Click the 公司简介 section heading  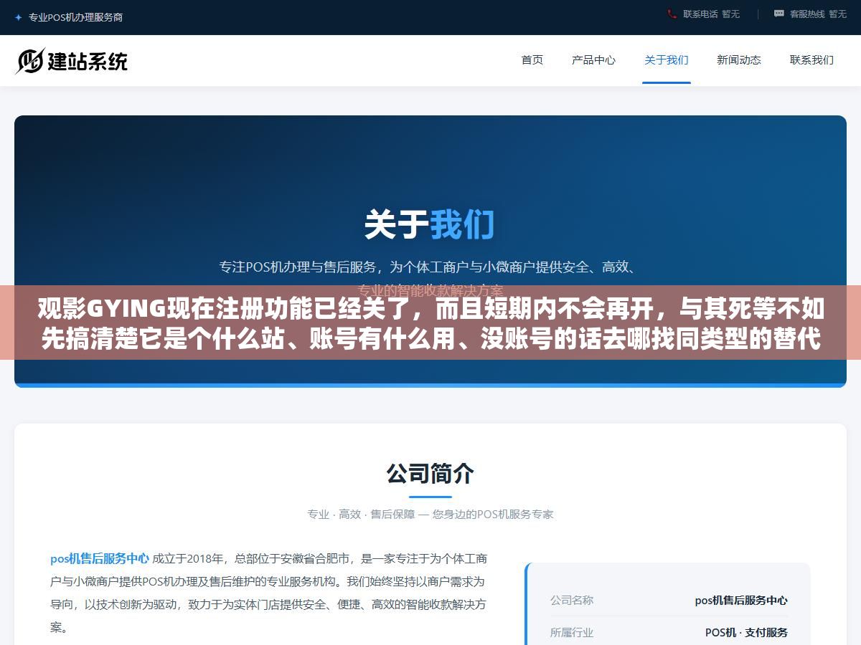coord(430,473)
